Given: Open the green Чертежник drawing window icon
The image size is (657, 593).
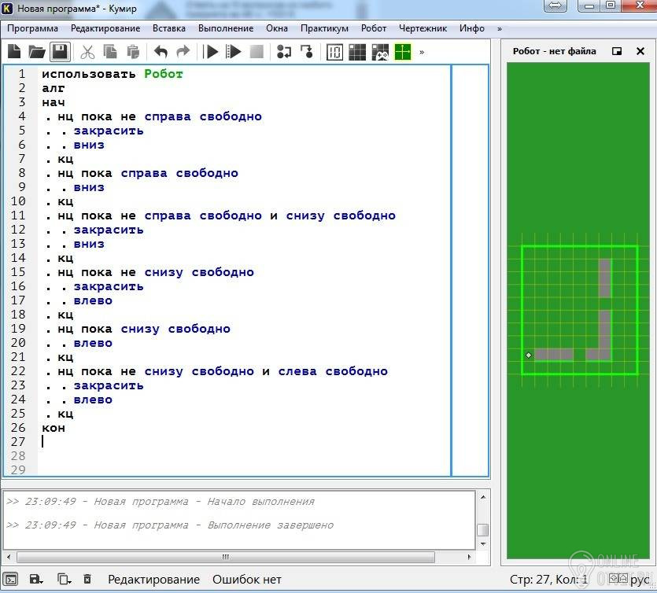Looking at the screenshot, I should coord(403,52).
